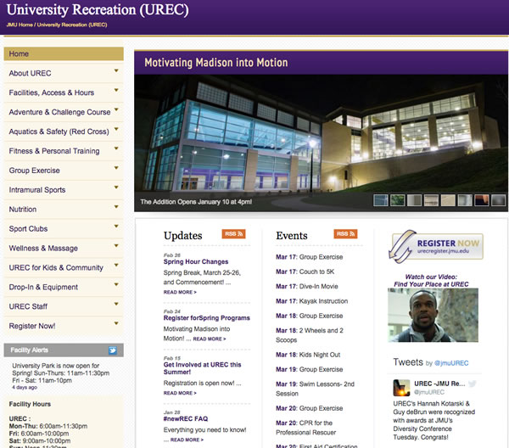Expand the Facilities, Access & Hours arrow
This screenshot has height=448, width=509.
(x=116, y=90)
